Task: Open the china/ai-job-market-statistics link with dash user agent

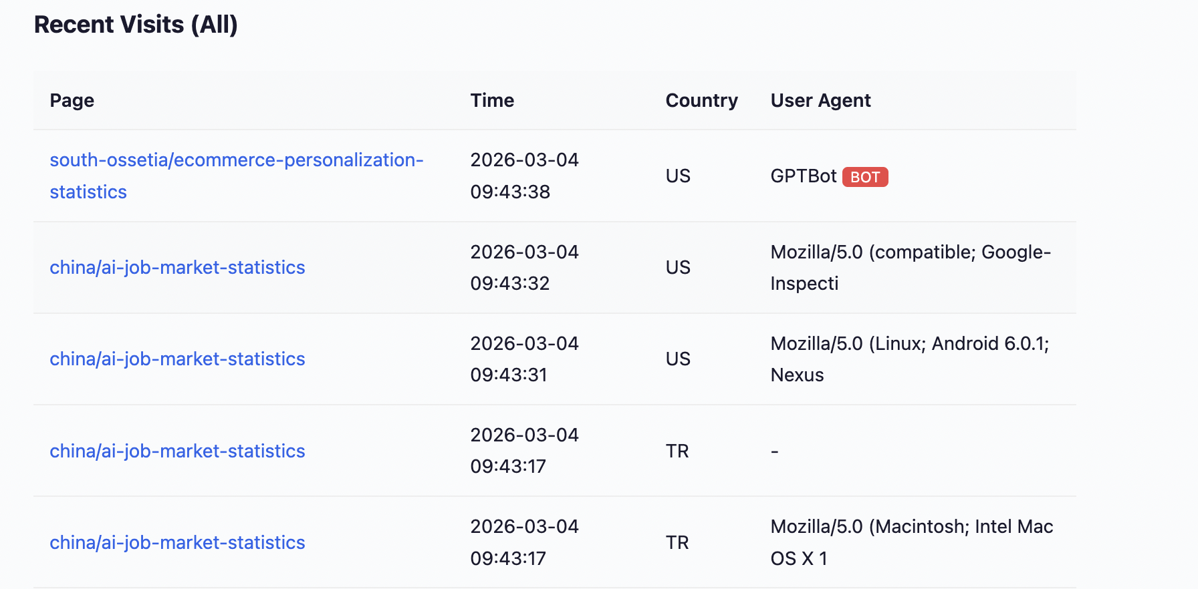Action: [177, 451]
